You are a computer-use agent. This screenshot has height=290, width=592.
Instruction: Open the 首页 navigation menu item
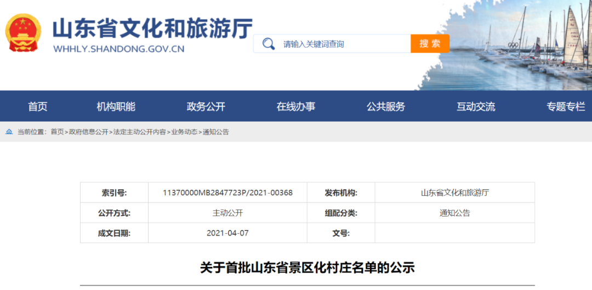38,107
